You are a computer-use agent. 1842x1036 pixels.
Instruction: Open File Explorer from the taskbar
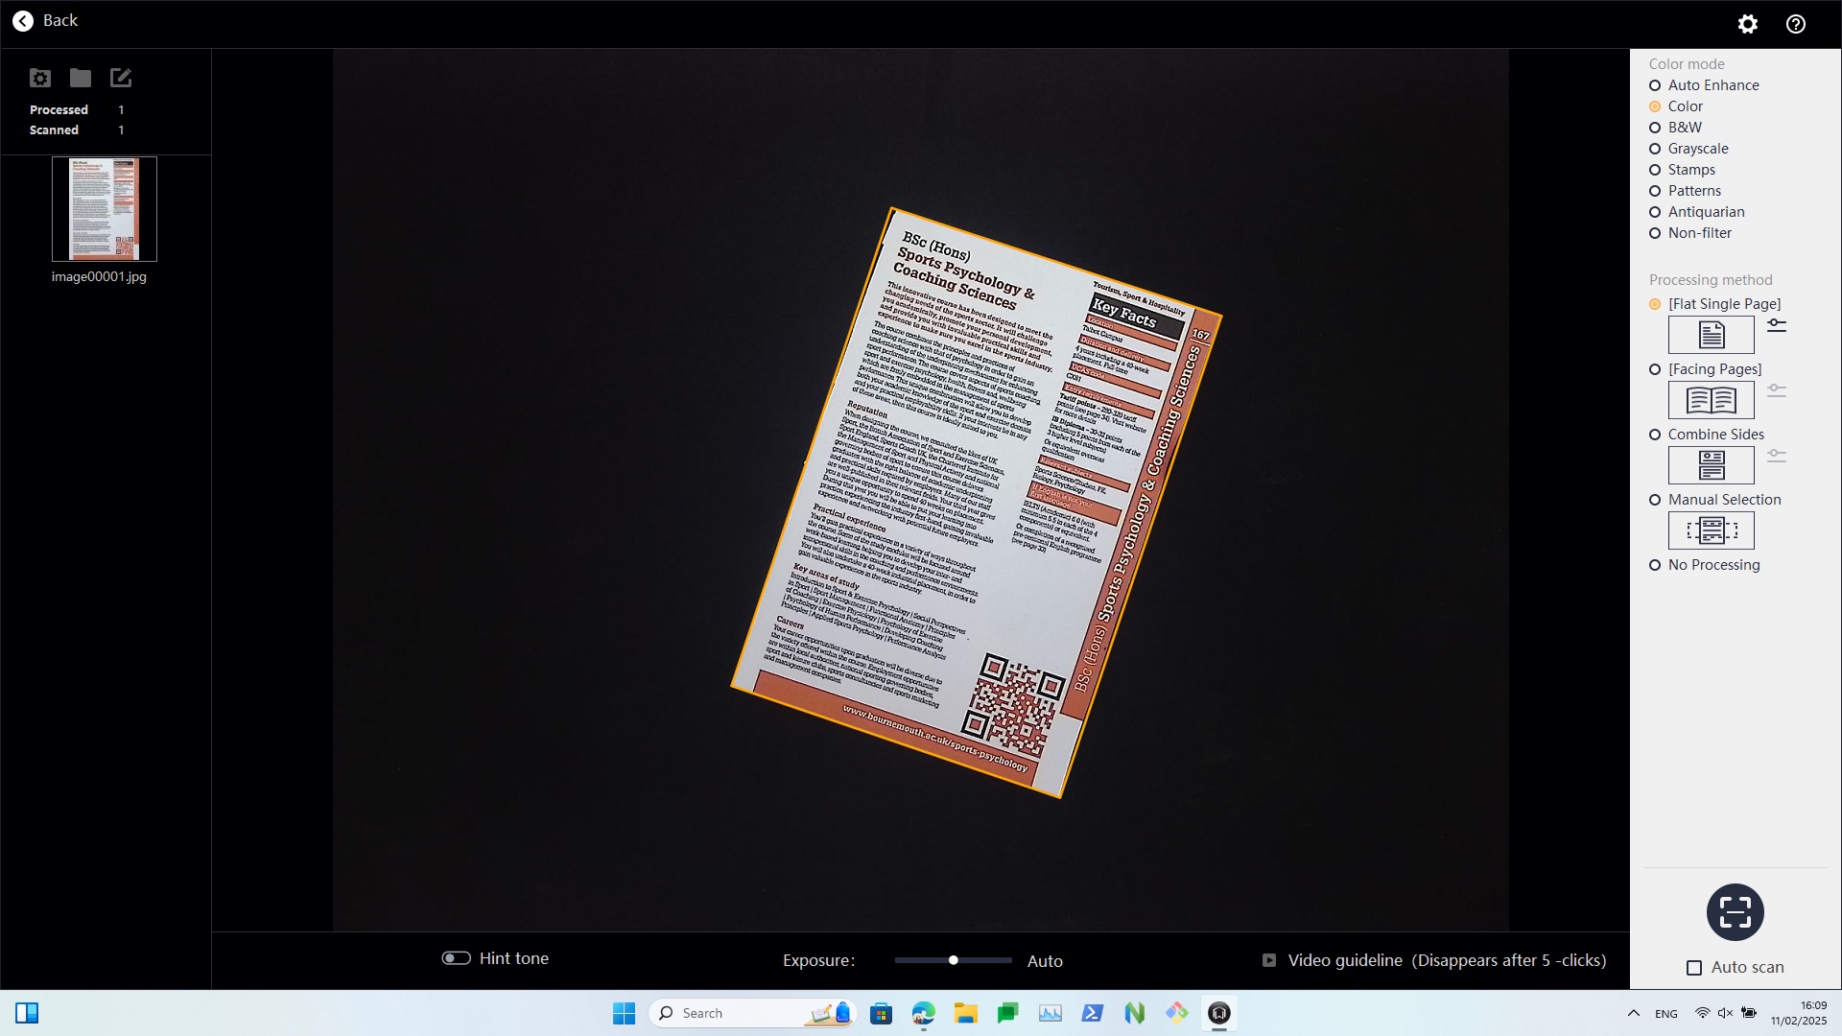[x=965, y=1013]
